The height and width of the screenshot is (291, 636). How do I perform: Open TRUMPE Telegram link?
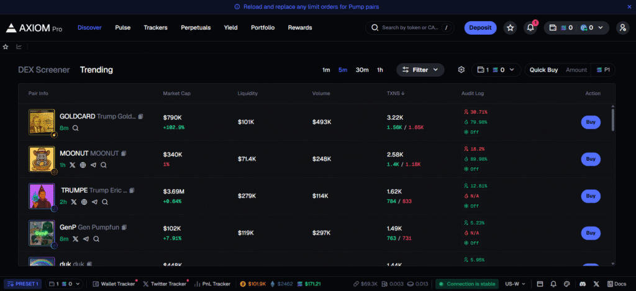94,202
